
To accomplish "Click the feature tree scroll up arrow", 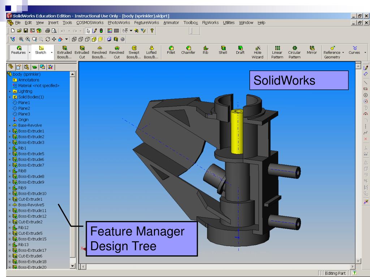I will 72,74.
